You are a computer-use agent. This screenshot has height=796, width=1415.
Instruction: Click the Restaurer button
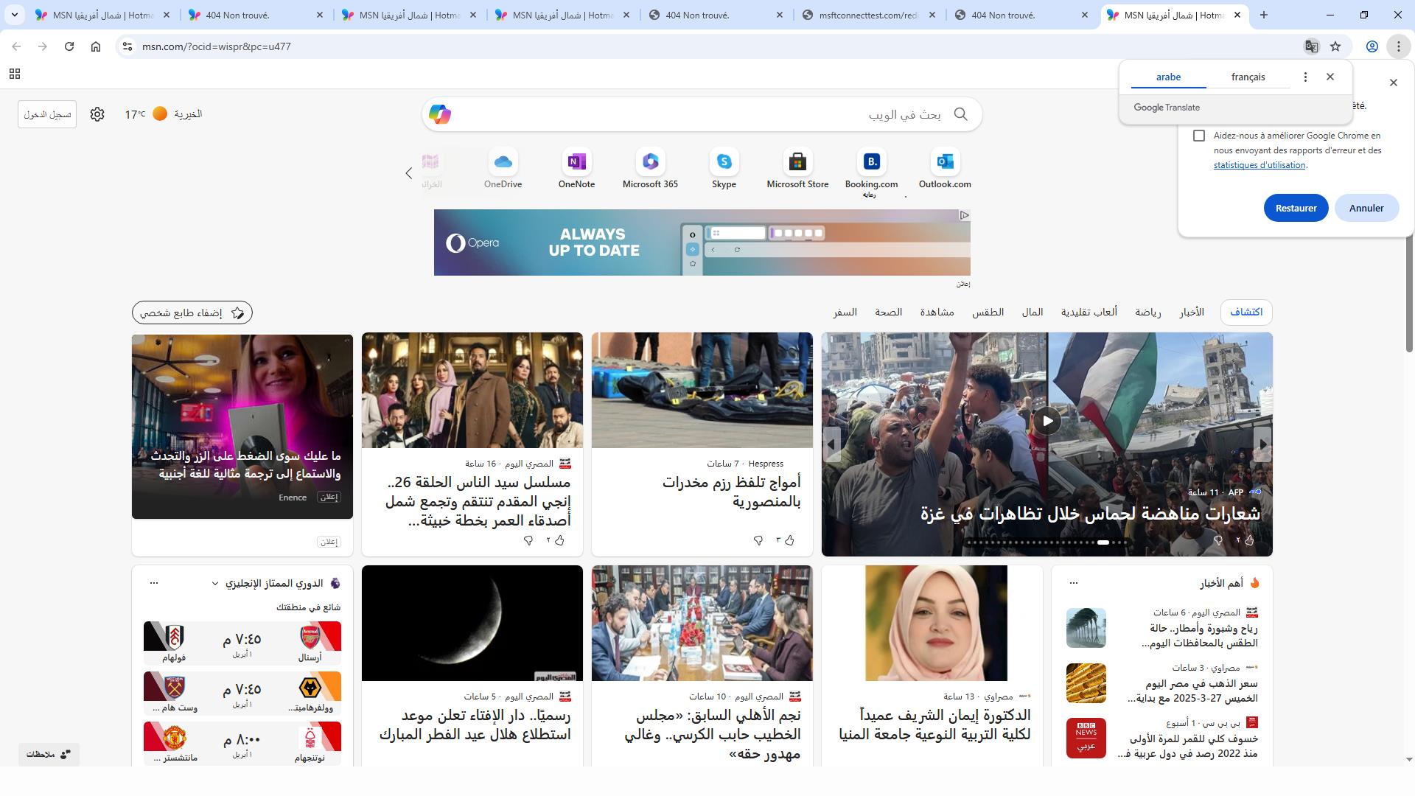point(1296,208)
